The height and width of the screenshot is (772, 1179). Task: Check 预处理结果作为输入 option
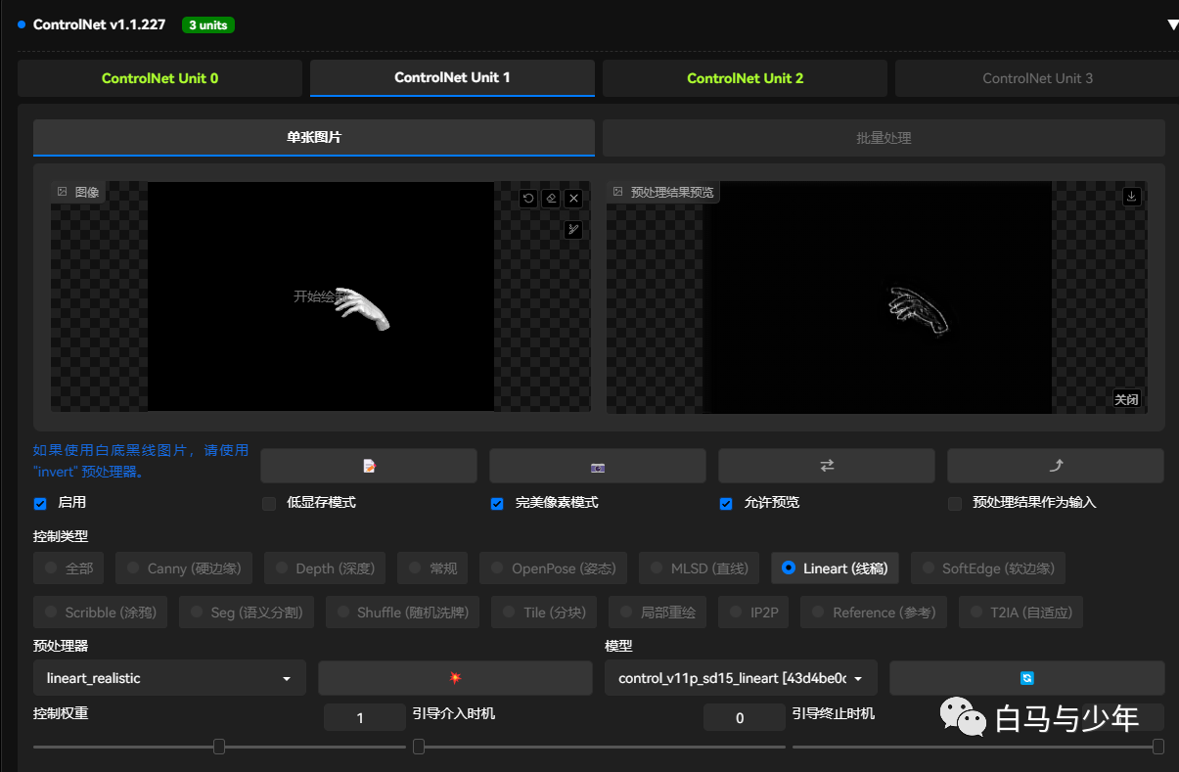(x=955, y=503)
